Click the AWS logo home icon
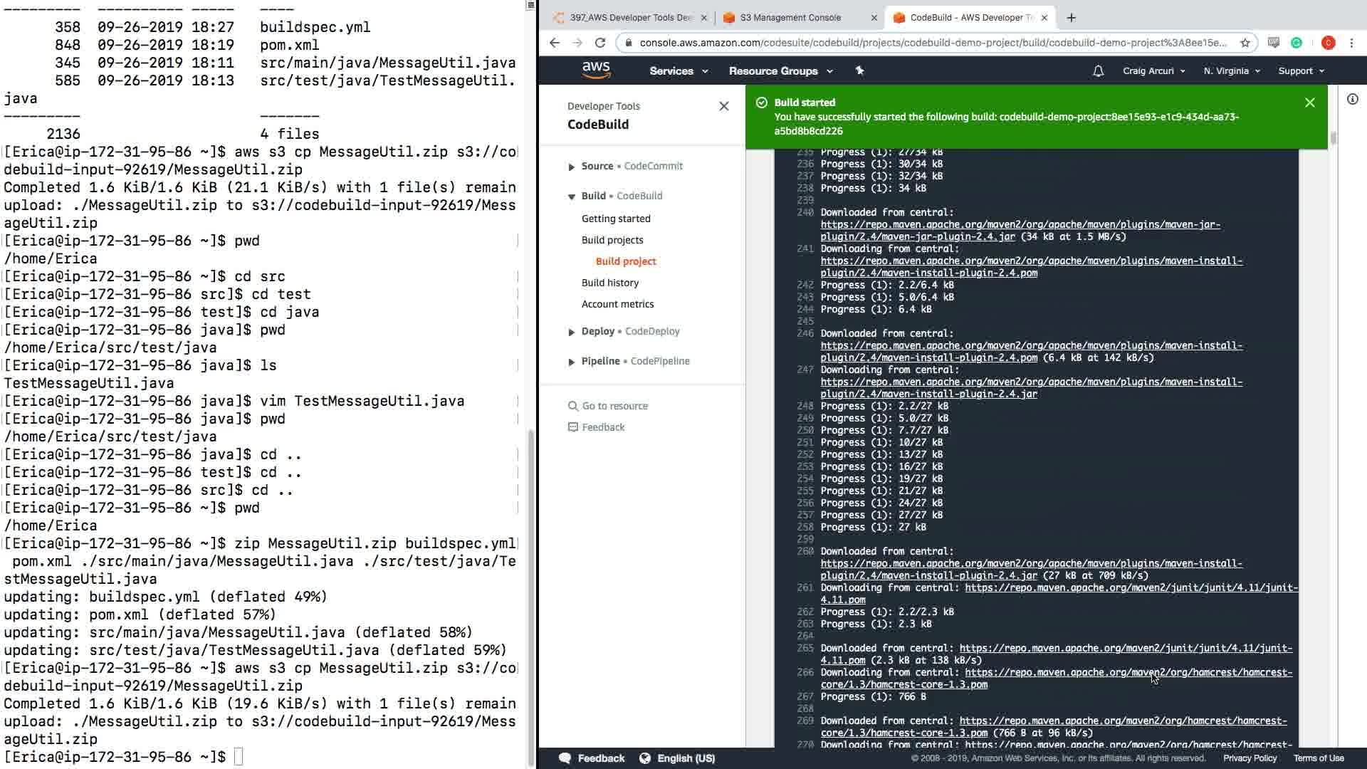The width and height of the screenshot is (1367, 769). click(x=596, y=70)
